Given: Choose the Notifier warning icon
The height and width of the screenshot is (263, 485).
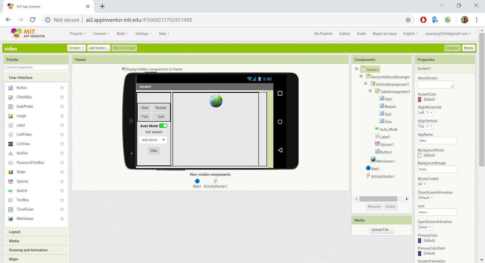Looking at the screenshot, I should 11,153.
